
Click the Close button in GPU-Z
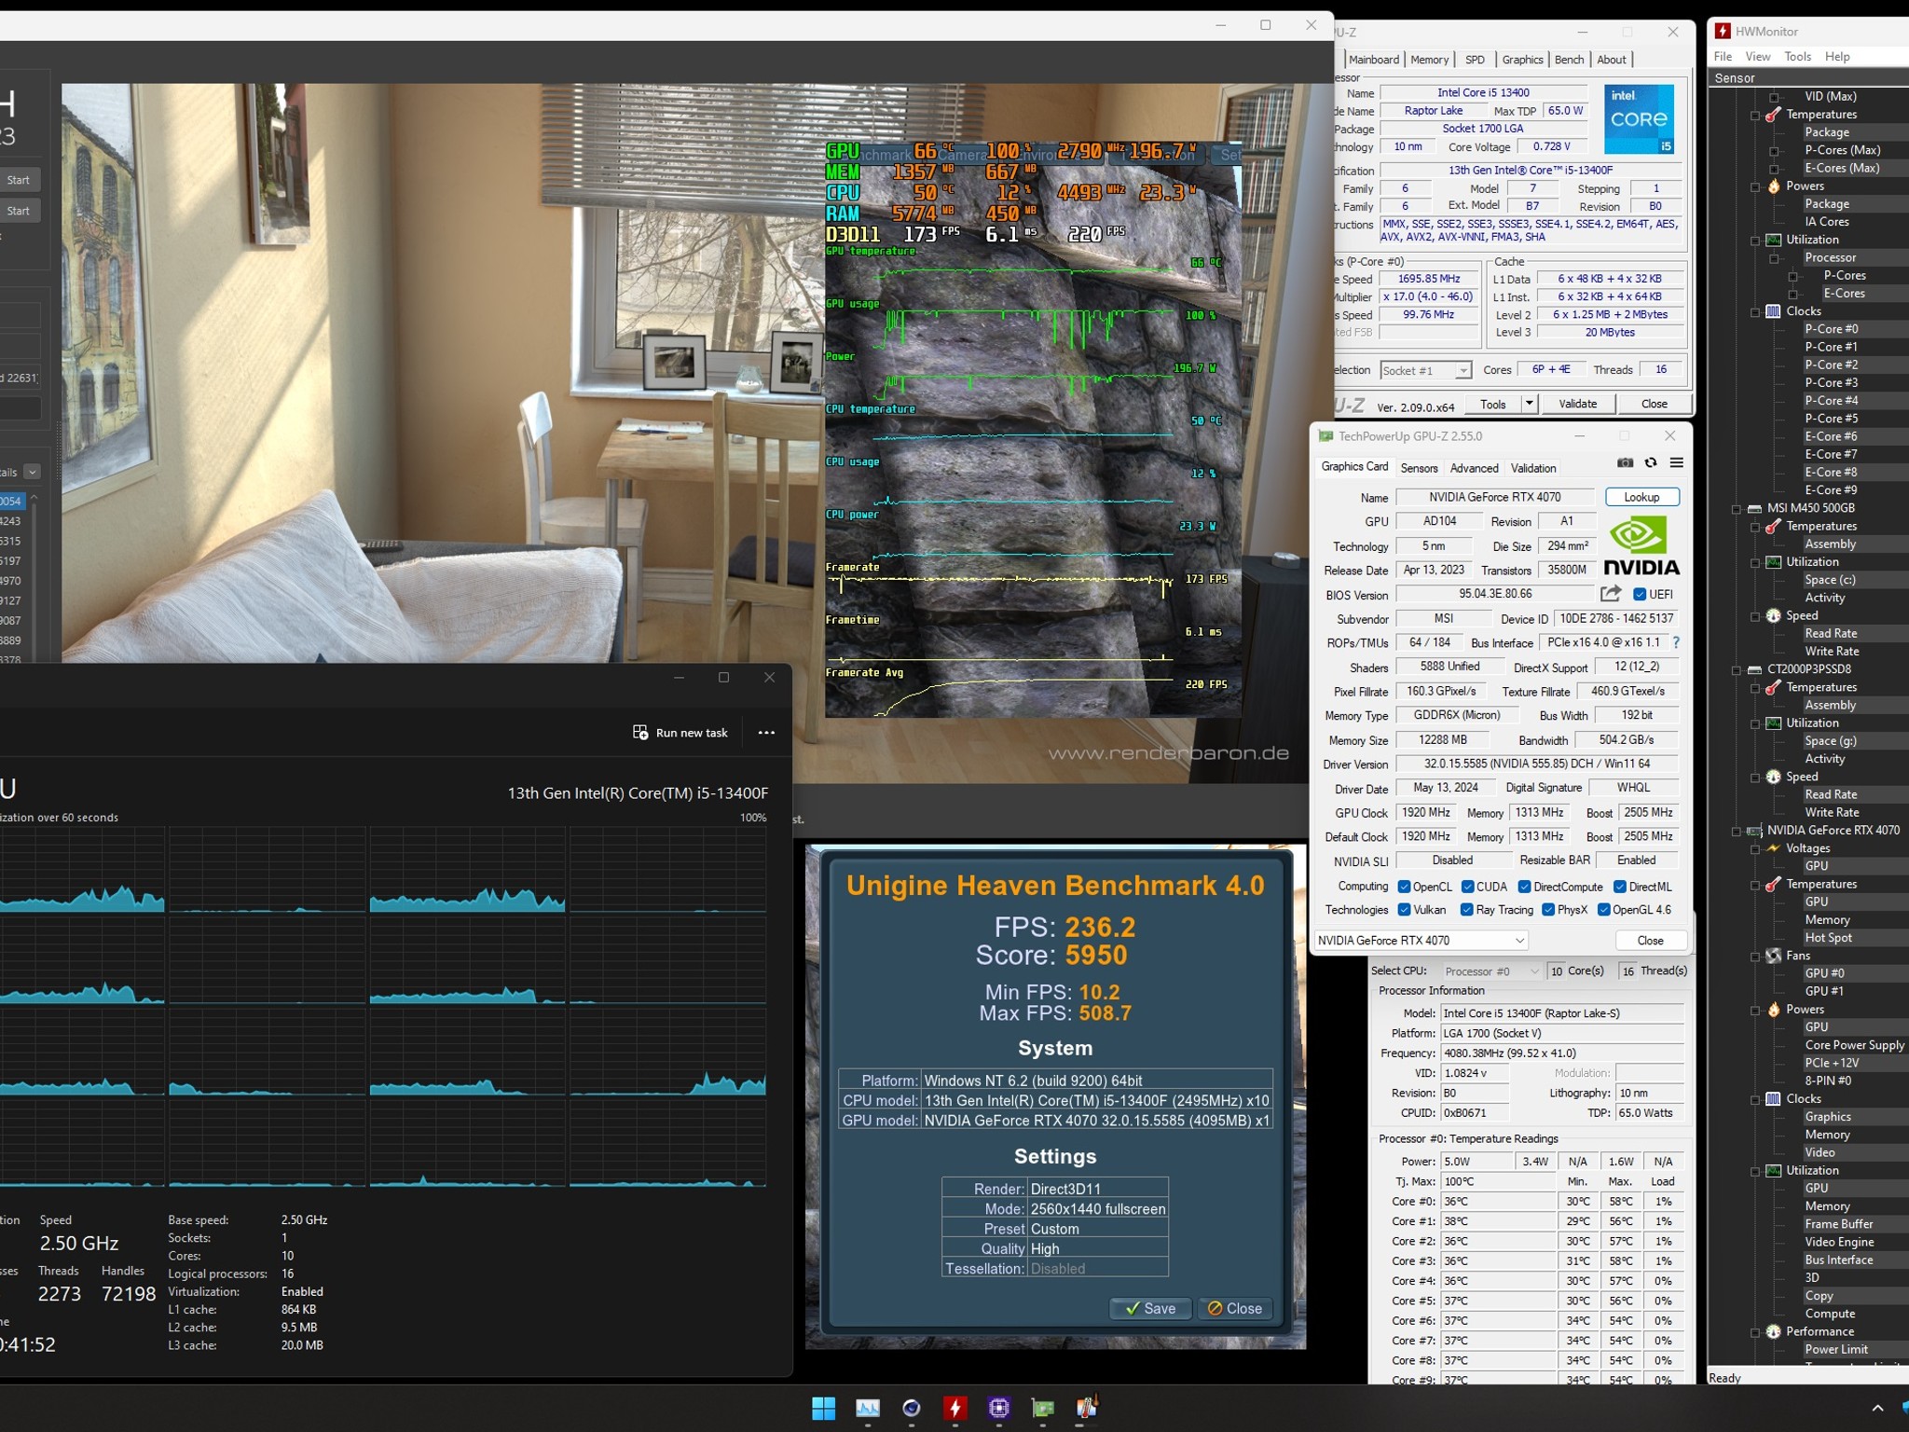pos(1650,941)
